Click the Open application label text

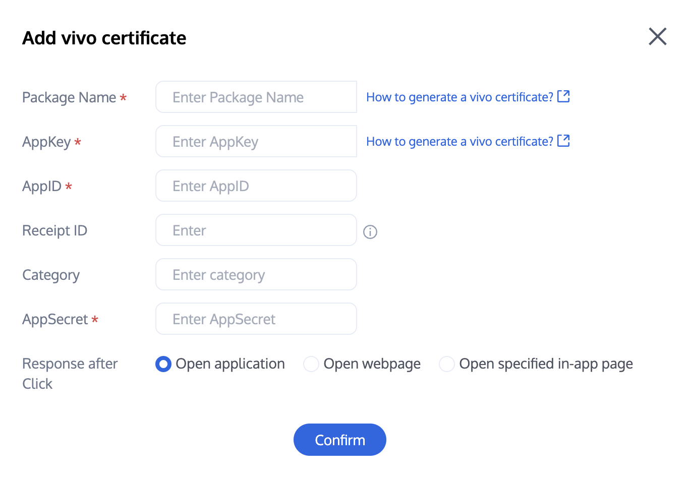coord(230,364)
